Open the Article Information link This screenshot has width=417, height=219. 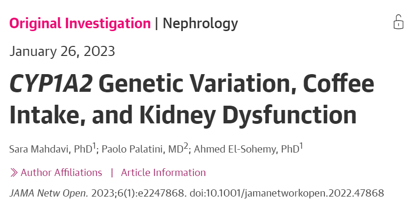coord(163,173)
